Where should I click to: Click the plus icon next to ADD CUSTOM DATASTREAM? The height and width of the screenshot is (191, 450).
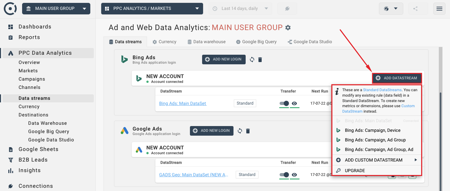[338, 160]
